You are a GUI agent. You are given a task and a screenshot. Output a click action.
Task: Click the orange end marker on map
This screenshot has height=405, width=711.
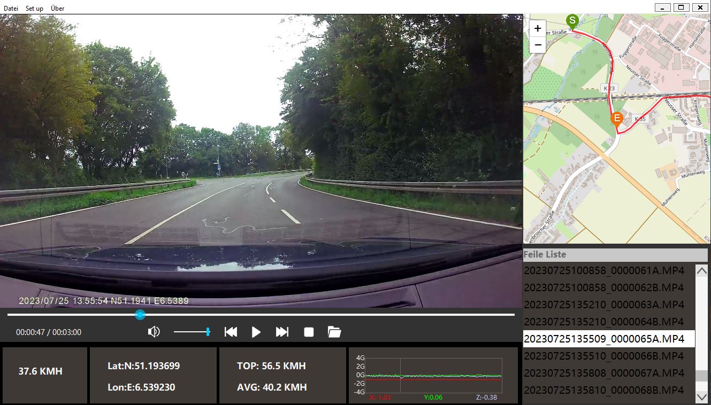tap(617, 119)
